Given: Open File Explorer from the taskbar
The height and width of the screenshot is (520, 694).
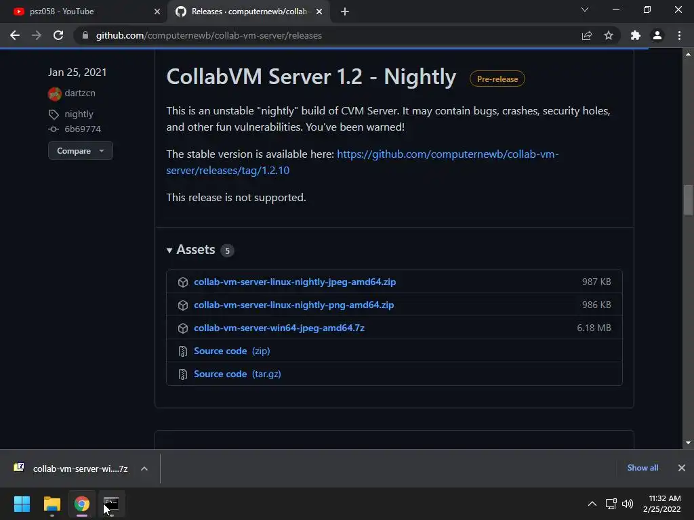Looking at the screenshot, I should [x=52, y=504].
